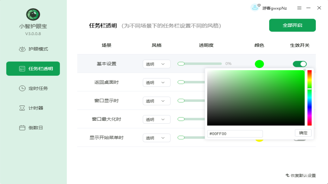Open the style dropdown for 基本设置
This screenshot has width=328, height=184.
(157, 64)
